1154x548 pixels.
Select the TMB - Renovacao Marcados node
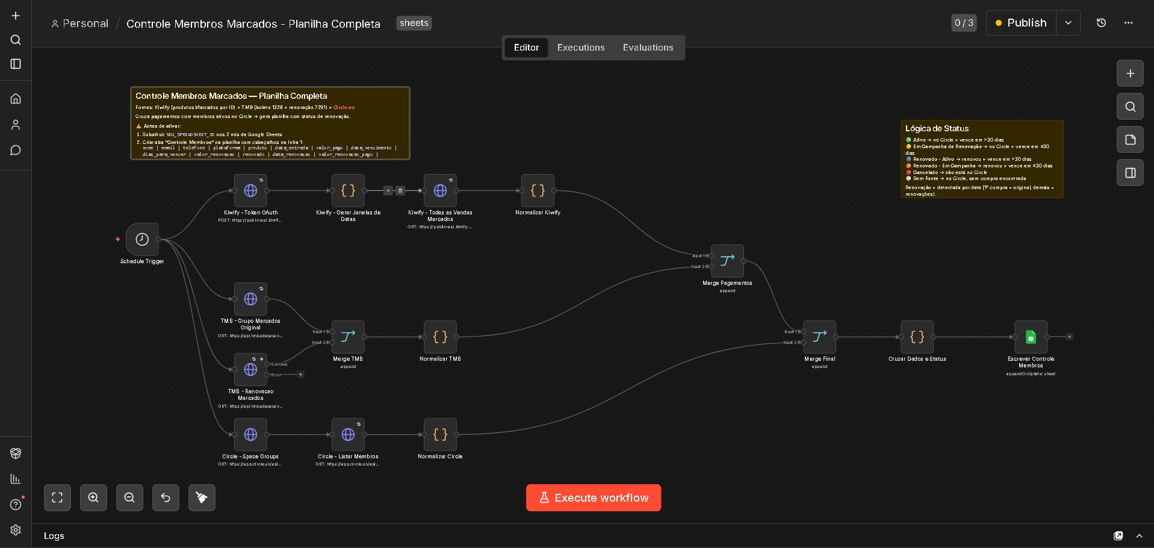point(250,370)
